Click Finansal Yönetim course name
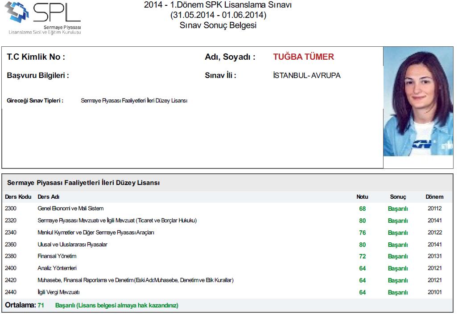The image size is (458, 315). 57,256
